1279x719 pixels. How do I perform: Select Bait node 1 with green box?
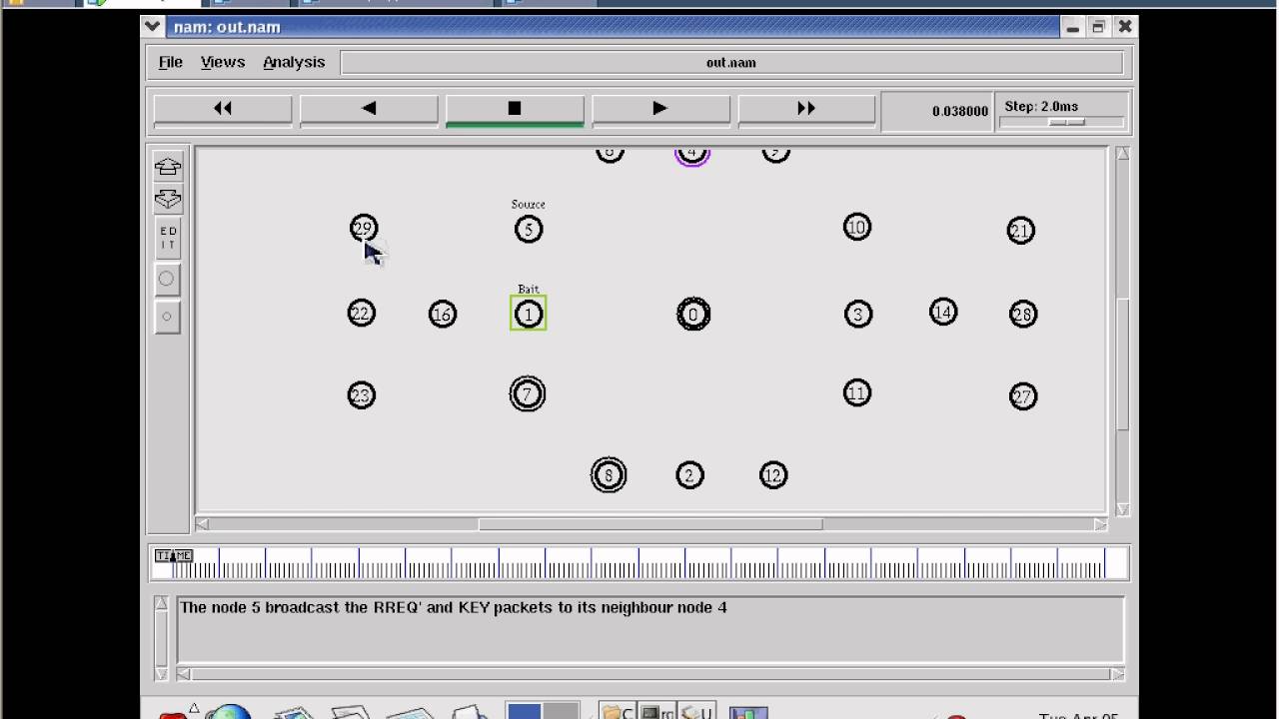529,315
